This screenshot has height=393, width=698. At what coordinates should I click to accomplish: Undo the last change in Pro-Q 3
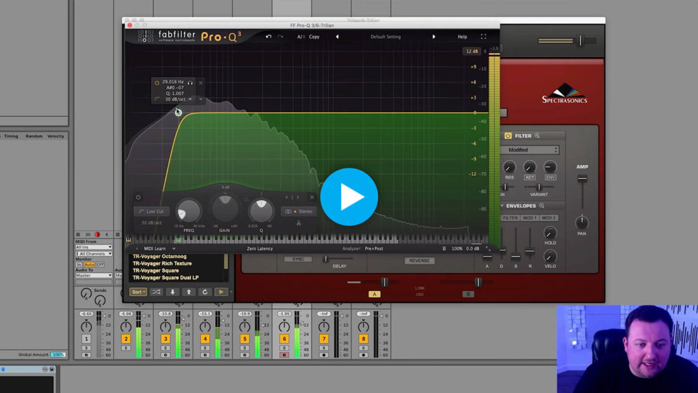[x=268, y=37]
